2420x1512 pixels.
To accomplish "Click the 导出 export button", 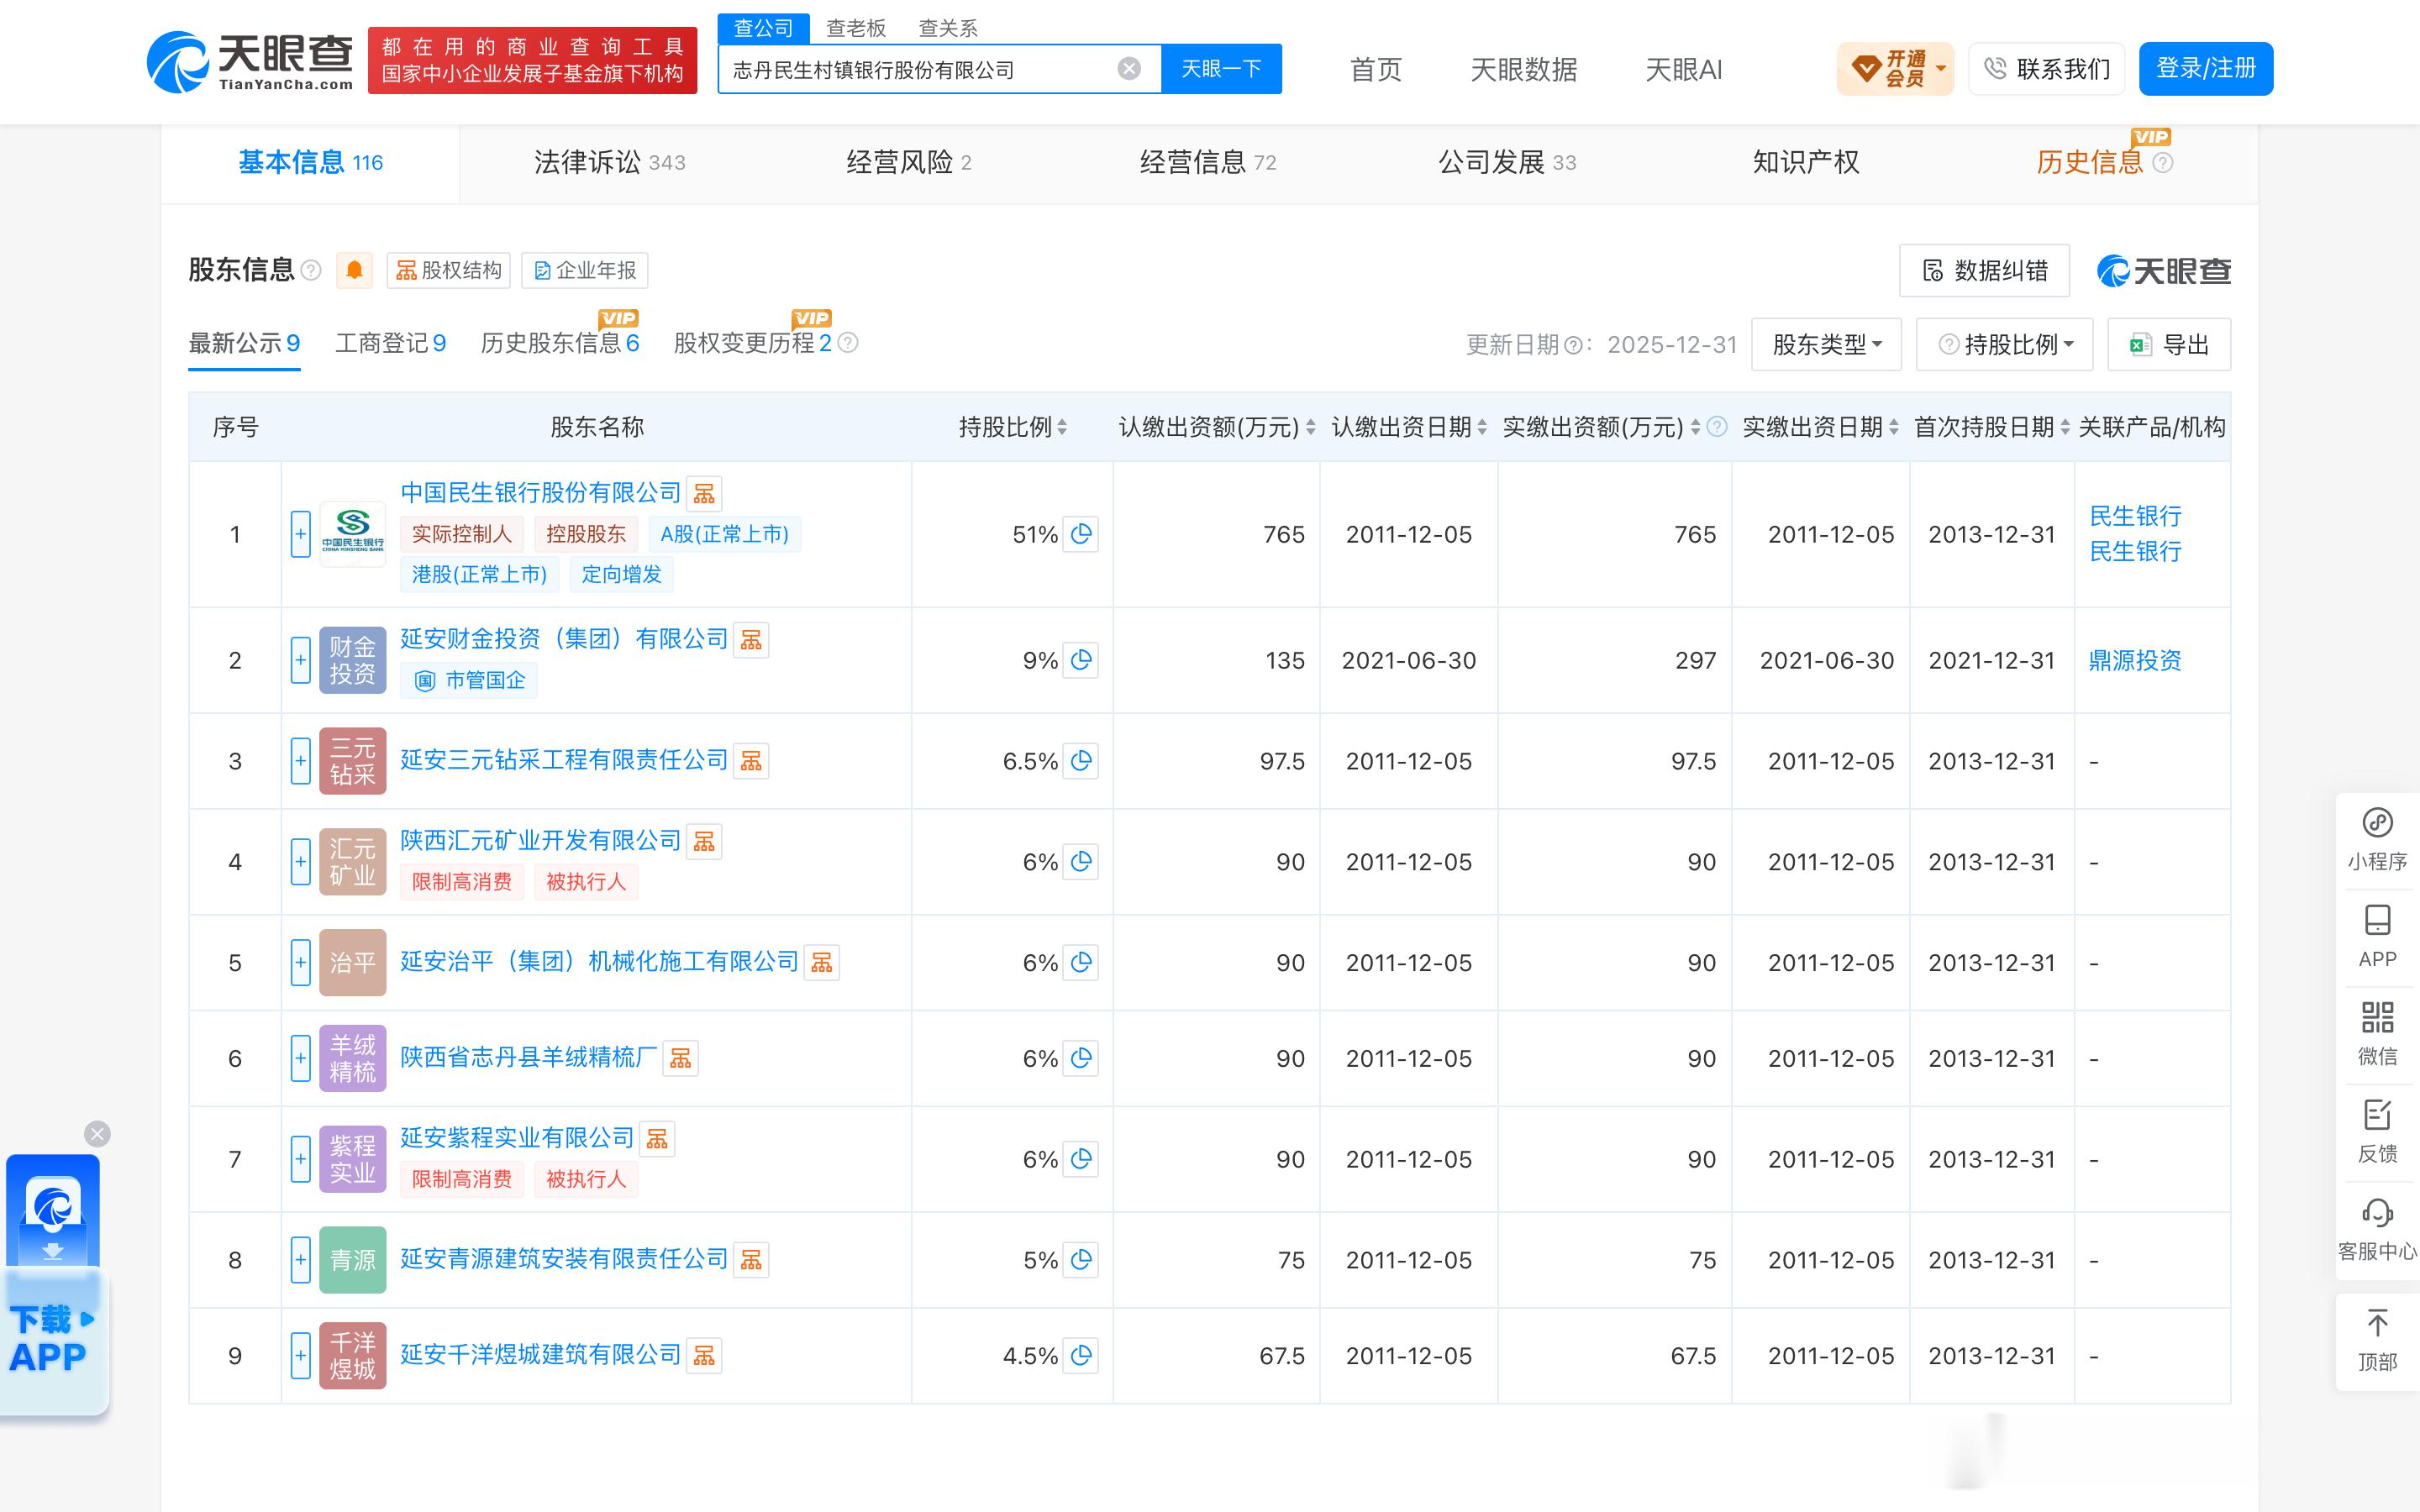I will [2169, 345].
